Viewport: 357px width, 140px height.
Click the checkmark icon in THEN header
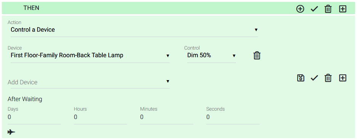click(x=314, y=9)
